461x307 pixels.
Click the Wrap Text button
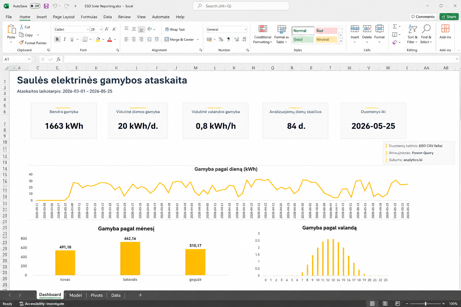pos(175,29)
